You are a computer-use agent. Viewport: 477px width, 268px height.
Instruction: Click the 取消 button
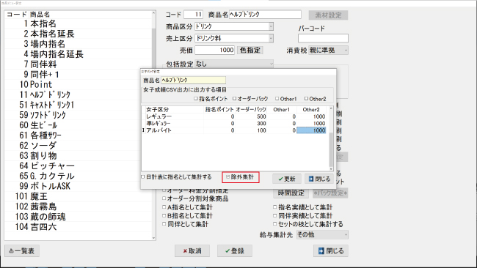[192, 251]
